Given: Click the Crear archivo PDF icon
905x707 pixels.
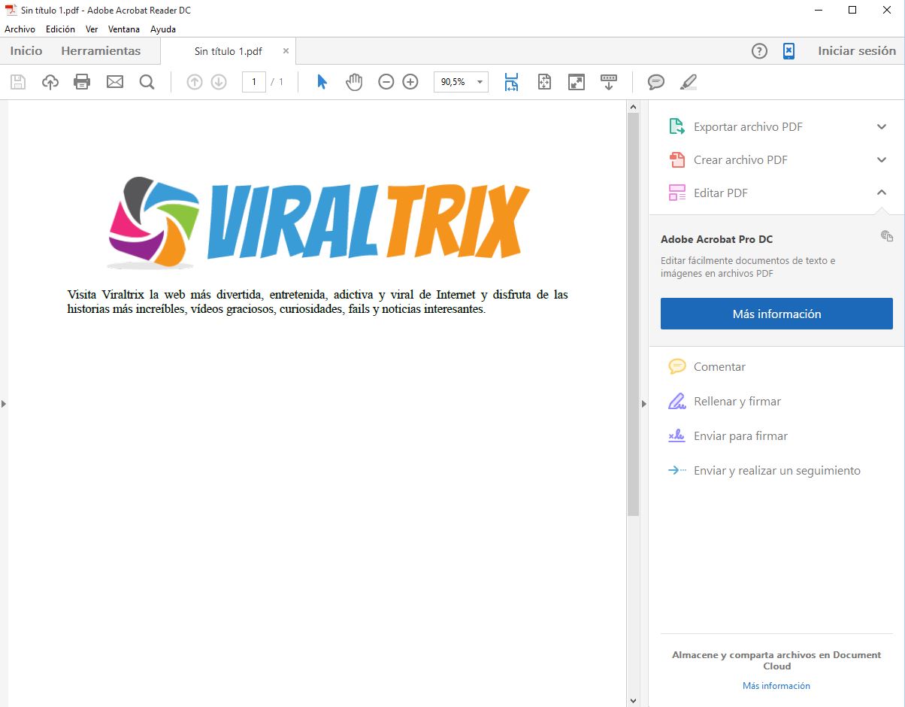Looking at the screenshot, I should 677,159.
